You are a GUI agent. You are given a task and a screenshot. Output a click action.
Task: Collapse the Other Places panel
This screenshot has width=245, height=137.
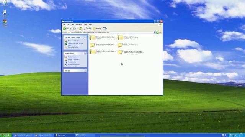[85, 53]
